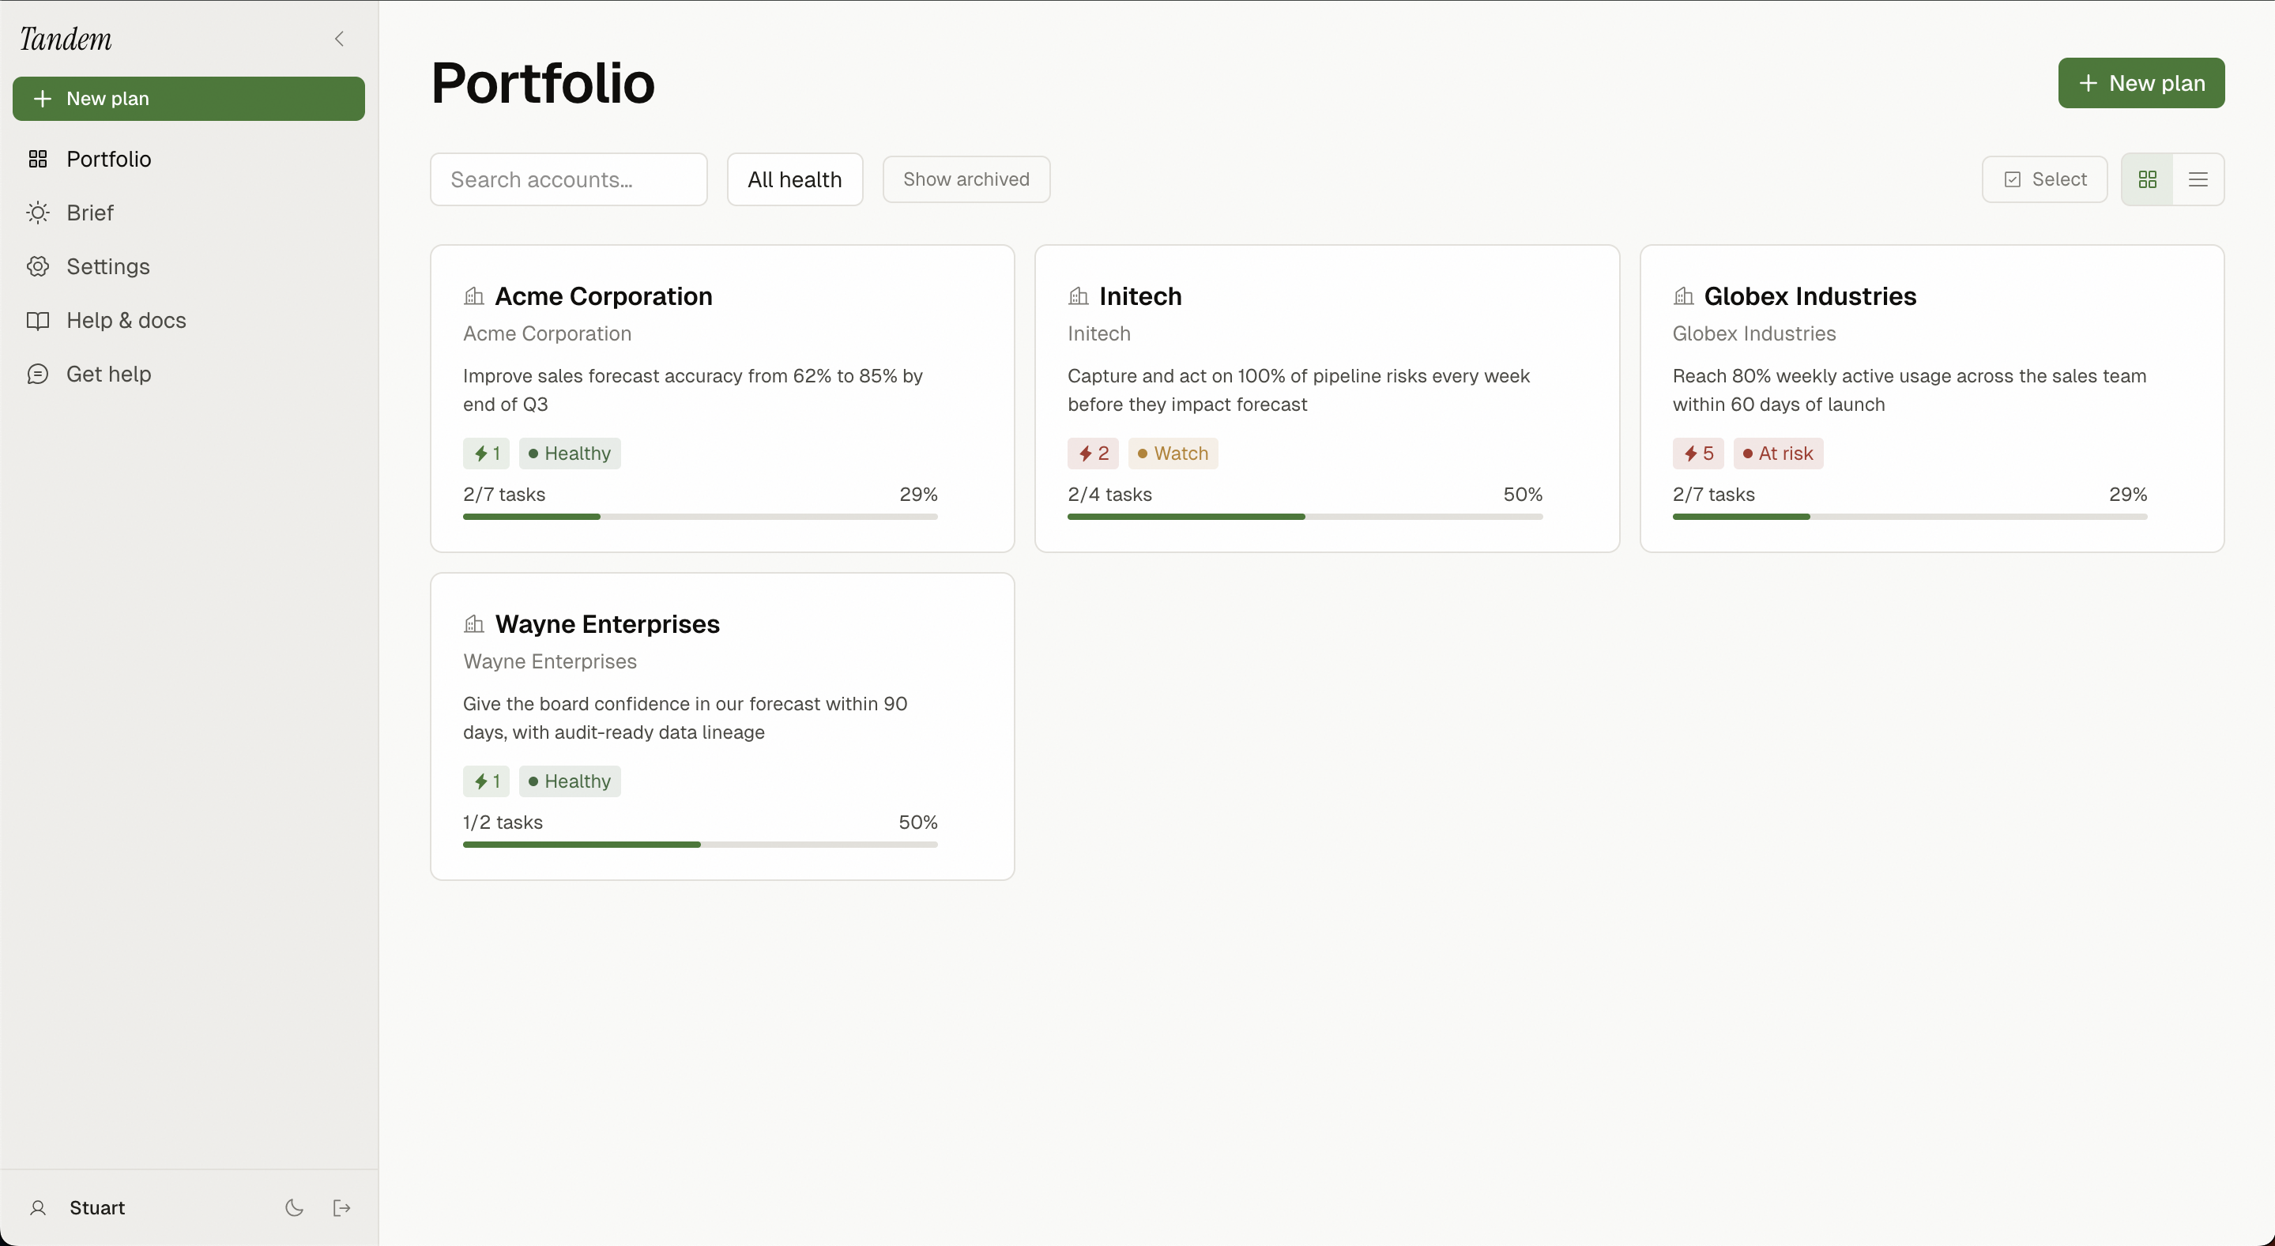This screenshot has height=1246, width=2275.
Task: Click the Portfolio grid icon in sidebar
Action: [x=37, y=159]
